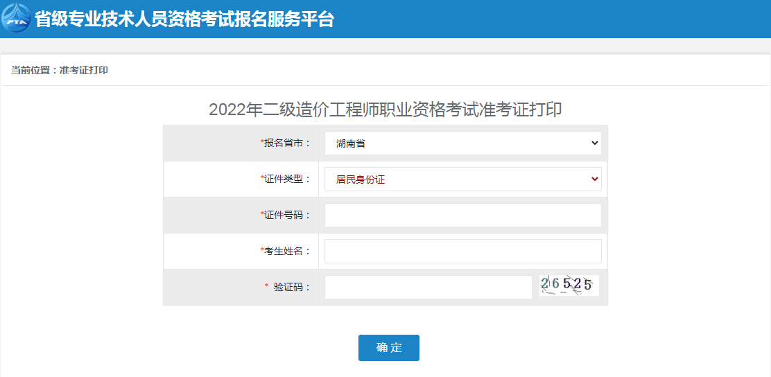This screenshot has width=771, height=377.
Task: Click the chevron arrow on 报名省市 select
Action: coord(594,143)
